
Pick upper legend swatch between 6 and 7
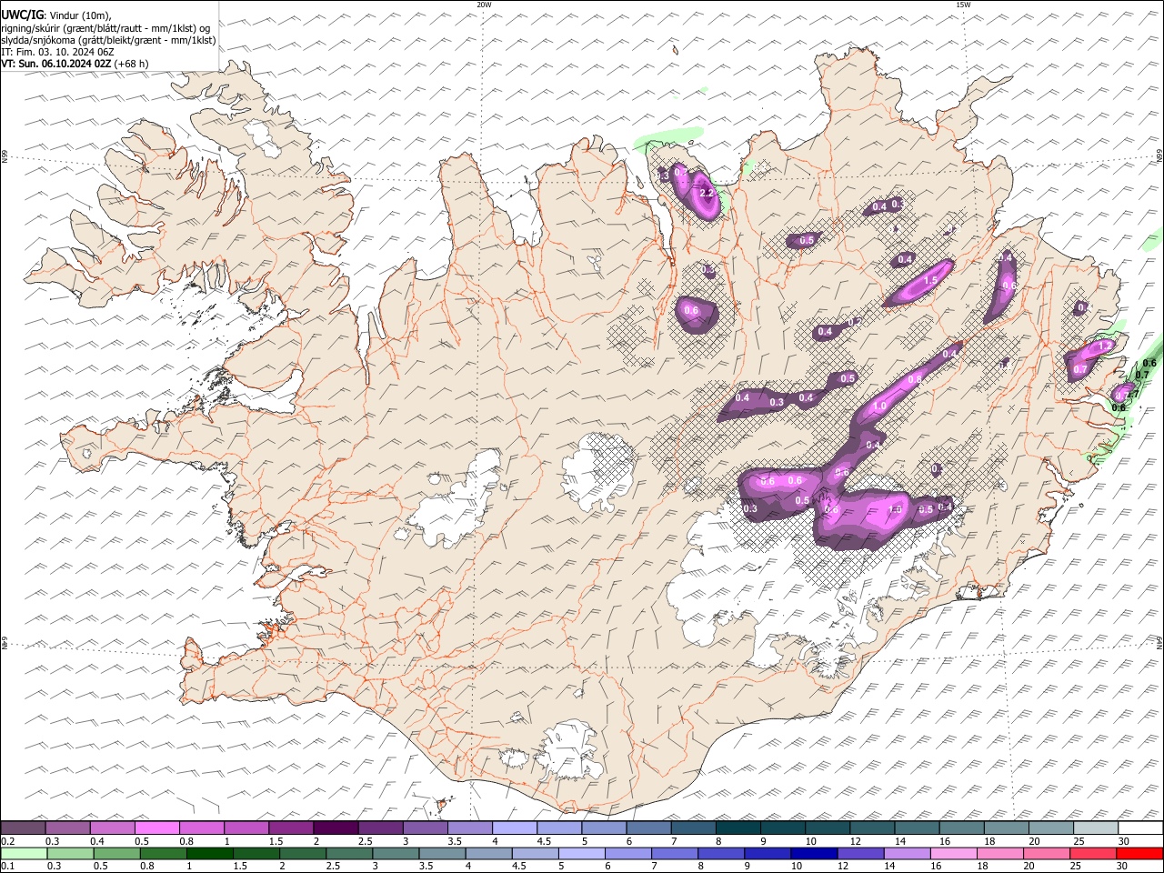[x=648, y=828]
